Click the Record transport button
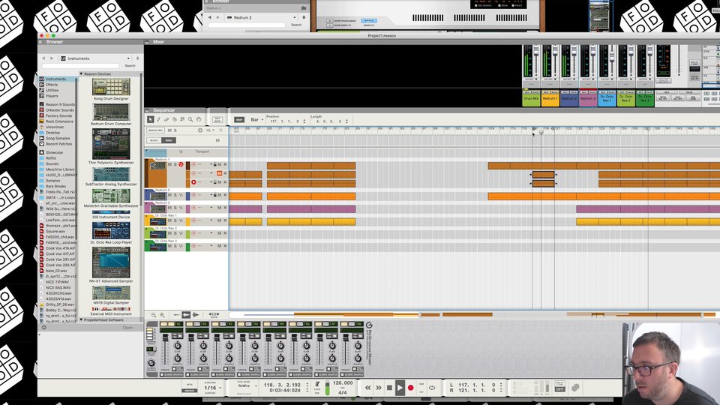This screenshot has width=720, height=405. click(410, 388)
